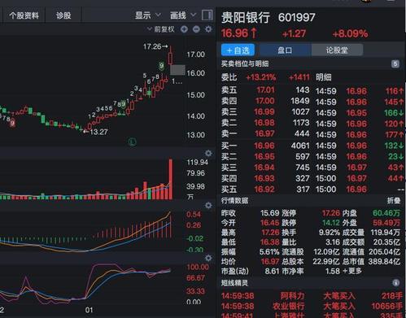Open the 明细 trade details link
The width and height of the screenshot is (406, 318).
(323, 77)
